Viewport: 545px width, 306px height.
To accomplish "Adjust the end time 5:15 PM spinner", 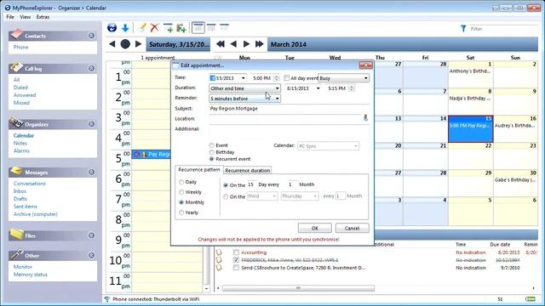I will pos(352,88).
